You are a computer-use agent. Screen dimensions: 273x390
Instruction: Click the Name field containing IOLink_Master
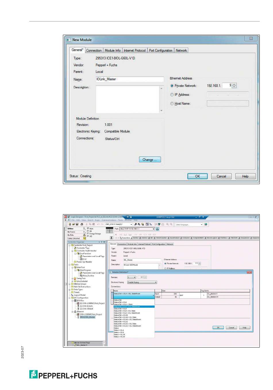(x=130, y=79)
